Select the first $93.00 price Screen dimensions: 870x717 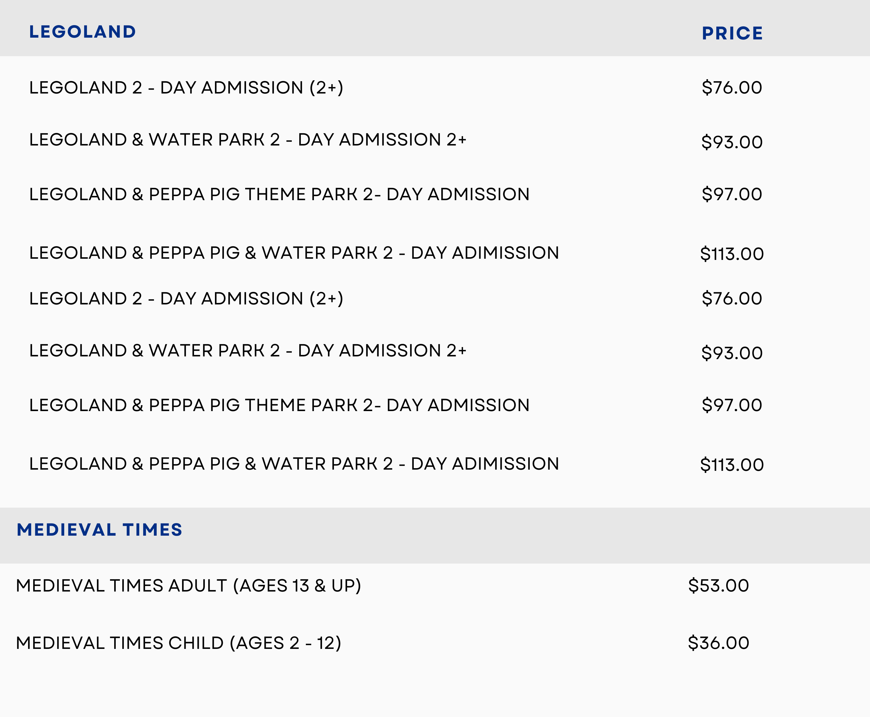click(732, 142)
